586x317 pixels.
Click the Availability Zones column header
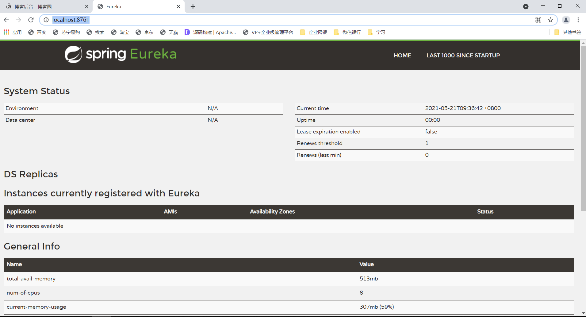tap(272, 212)
